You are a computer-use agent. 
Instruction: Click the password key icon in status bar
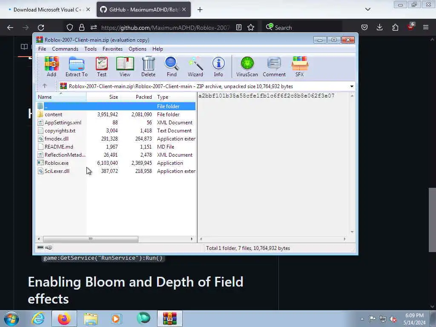pyautogui.click(x=49, y=247)
